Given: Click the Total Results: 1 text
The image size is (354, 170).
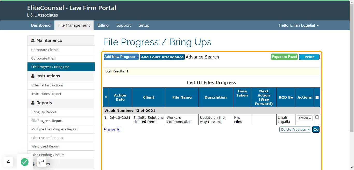Looking at the screenshot, I should (x=116, y=71).
